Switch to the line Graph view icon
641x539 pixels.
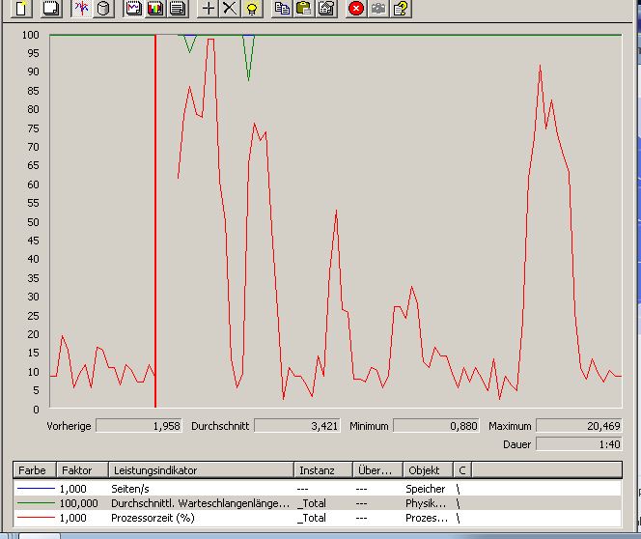[x=133, y=8]
